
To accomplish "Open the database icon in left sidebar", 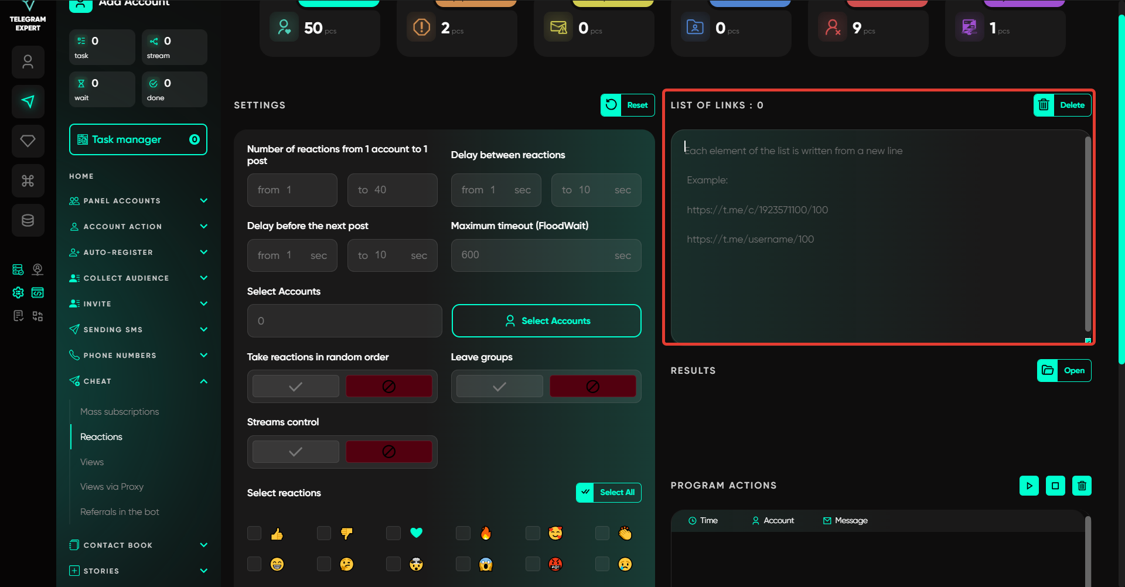I will 28,220.
